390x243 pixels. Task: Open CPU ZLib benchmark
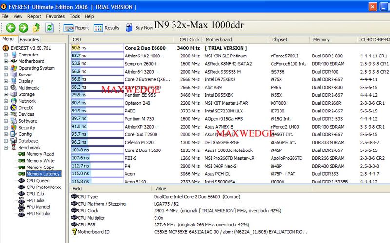pos(35,194)
